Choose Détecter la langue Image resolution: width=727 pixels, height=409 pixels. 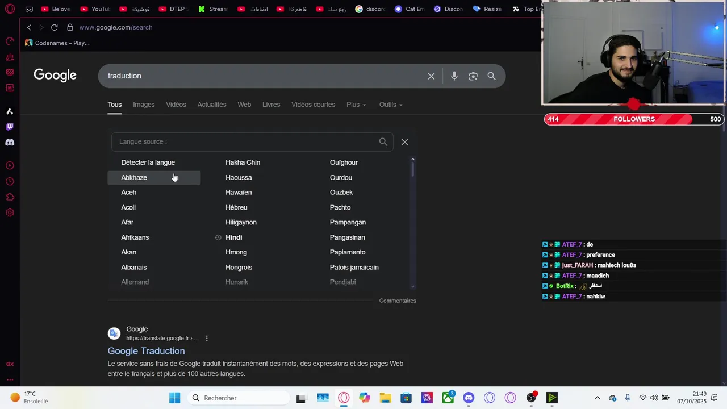pyautogui.click(x=148, y=162)
